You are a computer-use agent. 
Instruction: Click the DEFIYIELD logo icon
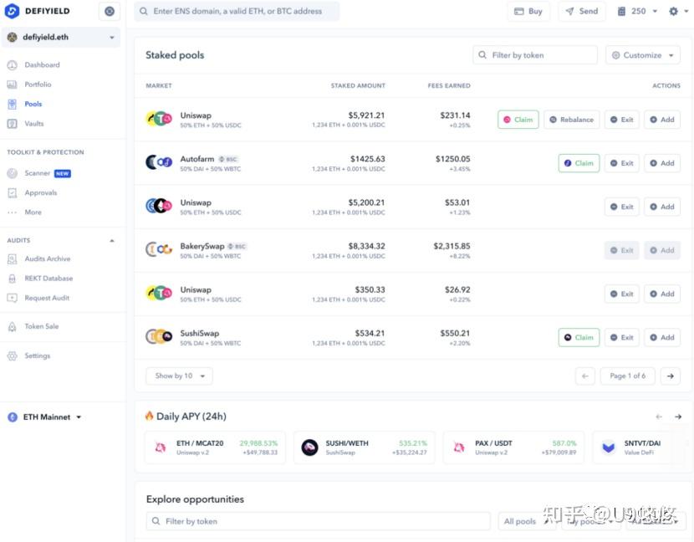click(x=12, y=11)
